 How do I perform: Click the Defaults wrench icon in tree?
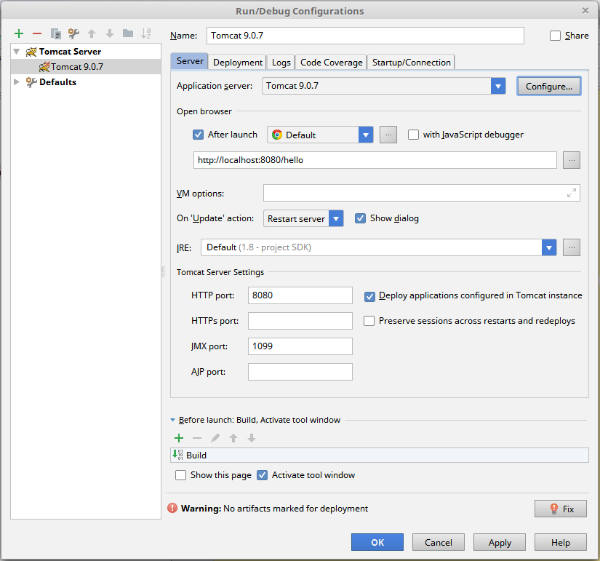coord(31,82)
